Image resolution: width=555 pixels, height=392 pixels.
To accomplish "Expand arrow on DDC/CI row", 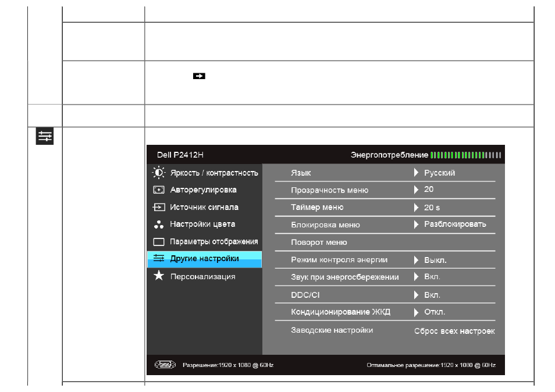I will tap(417, 295).
